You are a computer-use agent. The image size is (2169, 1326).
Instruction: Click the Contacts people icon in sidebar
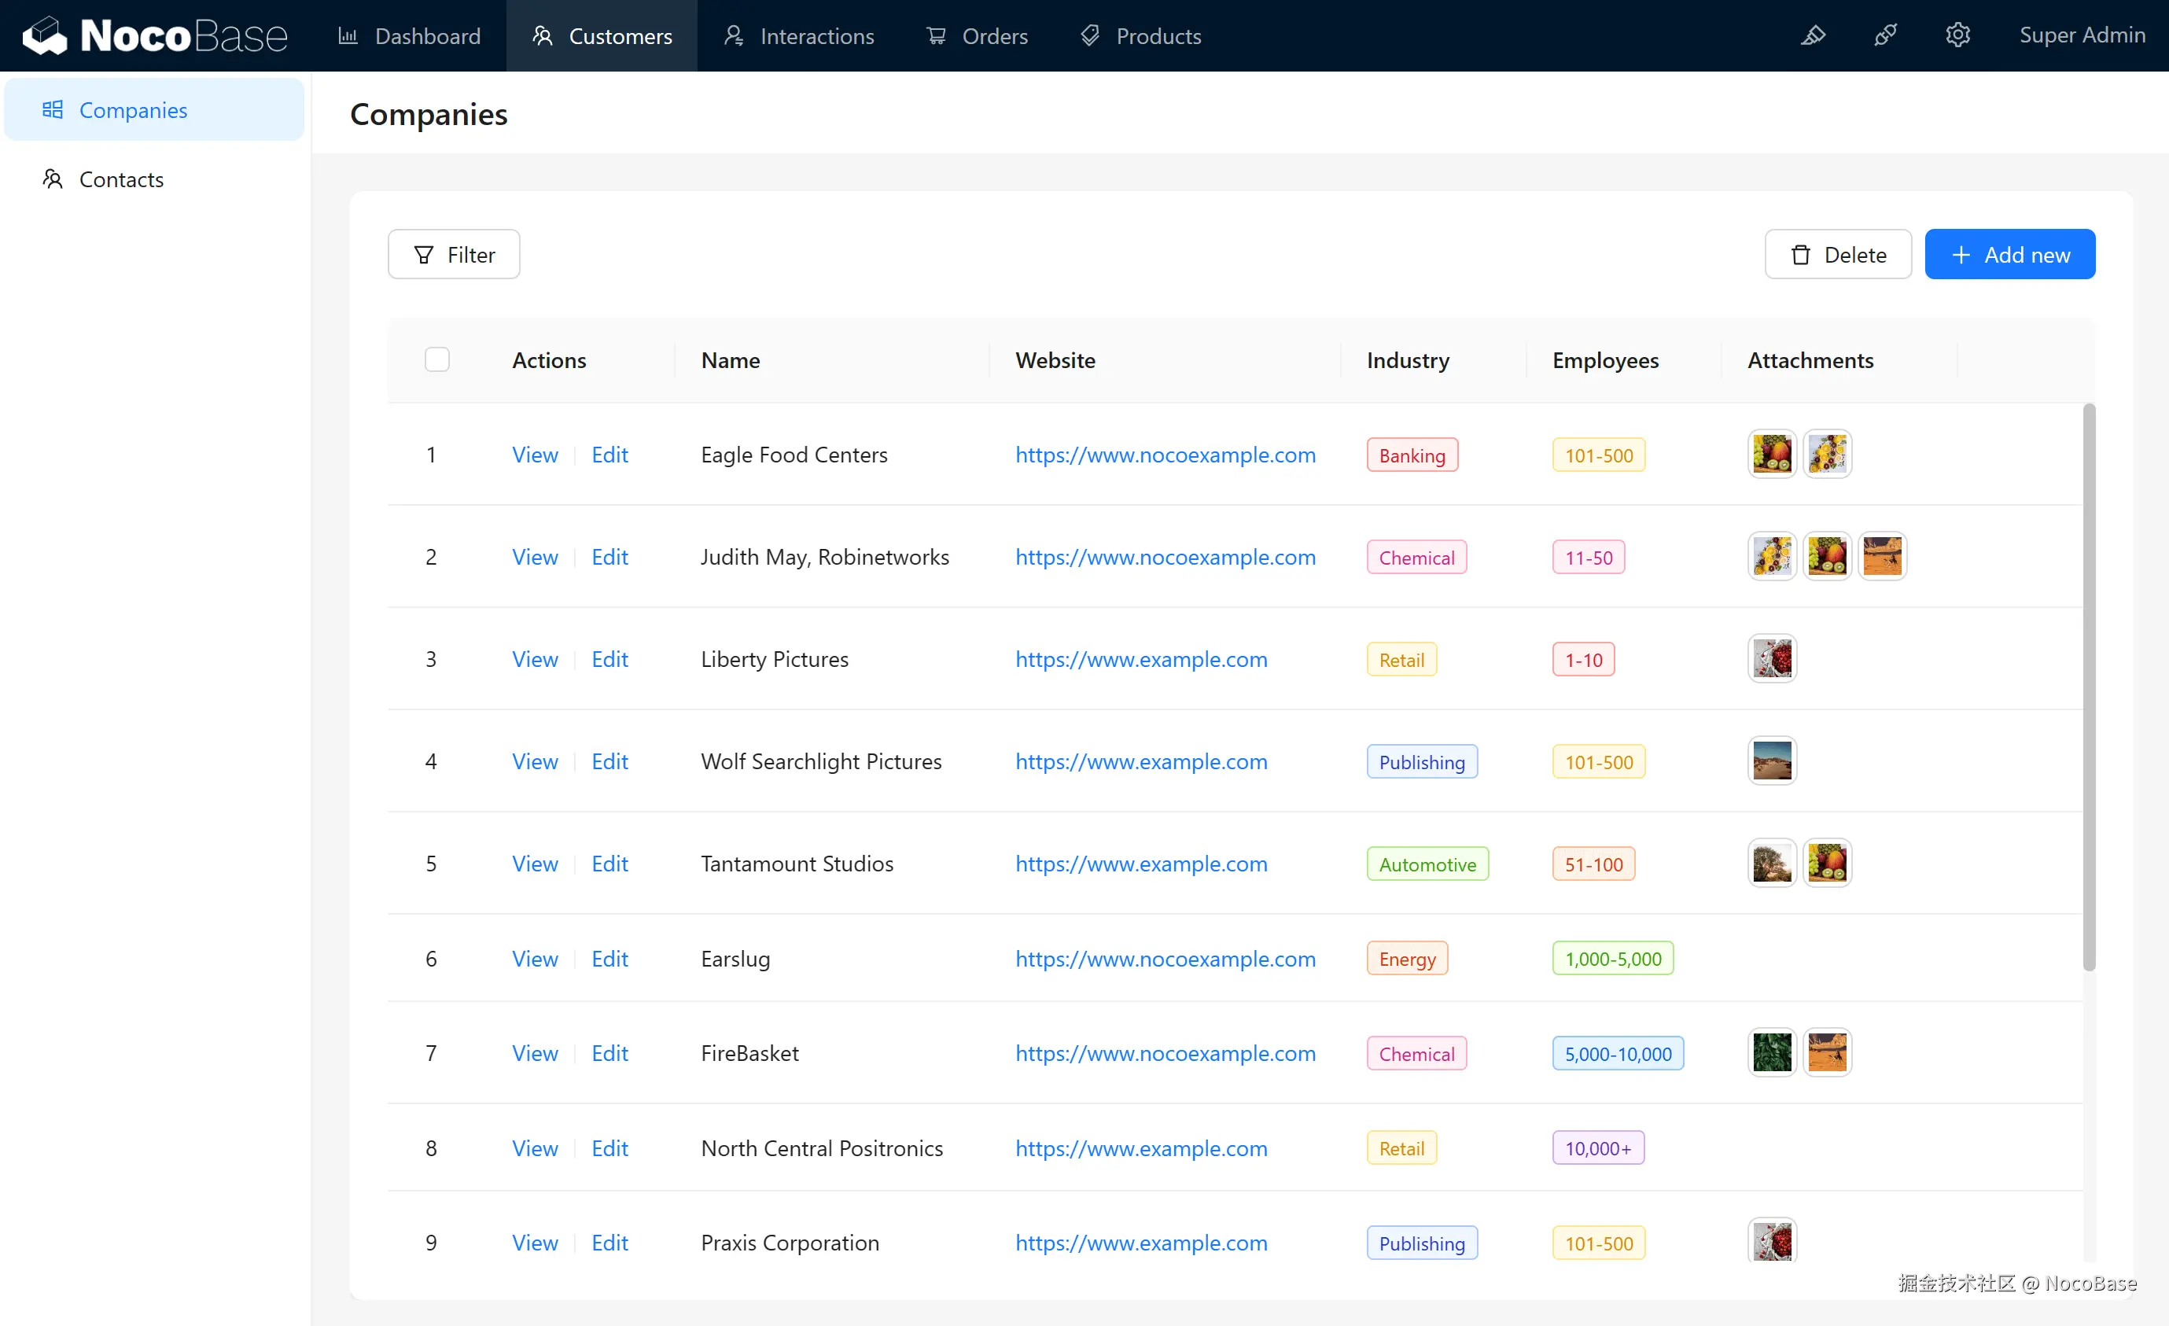(53, 179)
